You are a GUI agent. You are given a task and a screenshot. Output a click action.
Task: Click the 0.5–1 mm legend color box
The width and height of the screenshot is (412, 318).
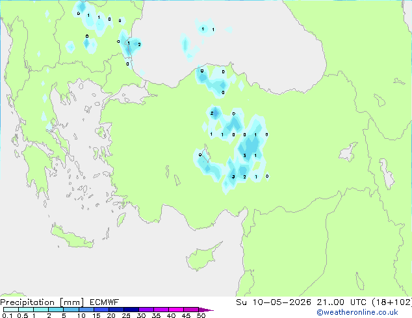pyautogui.click(x=26, y=310)
